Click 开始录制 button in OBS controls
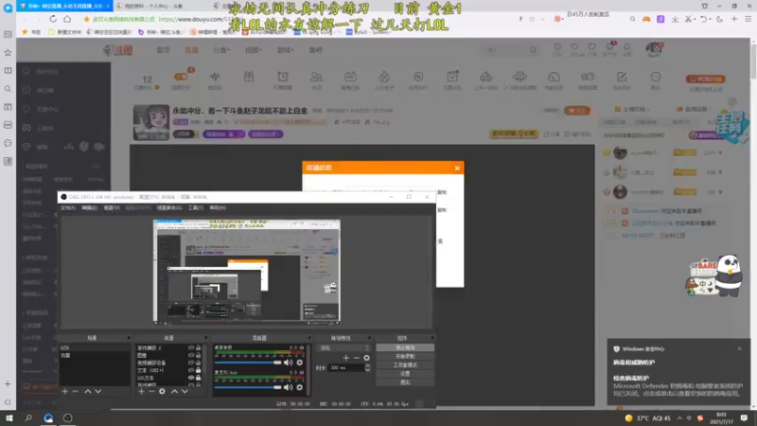 tap(405, 357)
